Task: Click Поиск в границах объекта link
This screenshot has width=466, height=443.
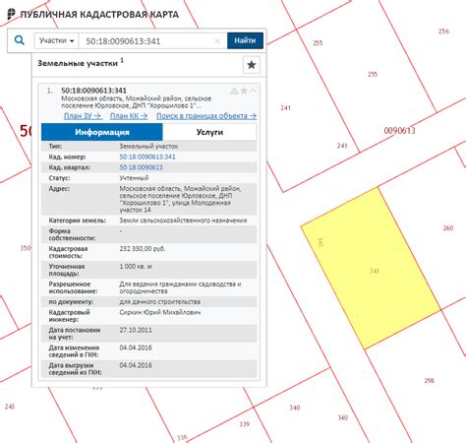Action: tap(206, 116)
